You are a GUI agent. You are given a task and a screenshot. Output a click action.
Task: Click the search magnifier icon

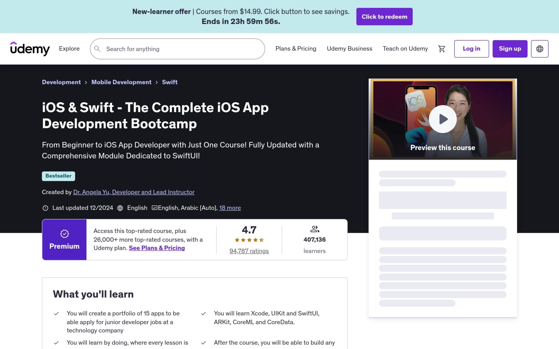97,49
